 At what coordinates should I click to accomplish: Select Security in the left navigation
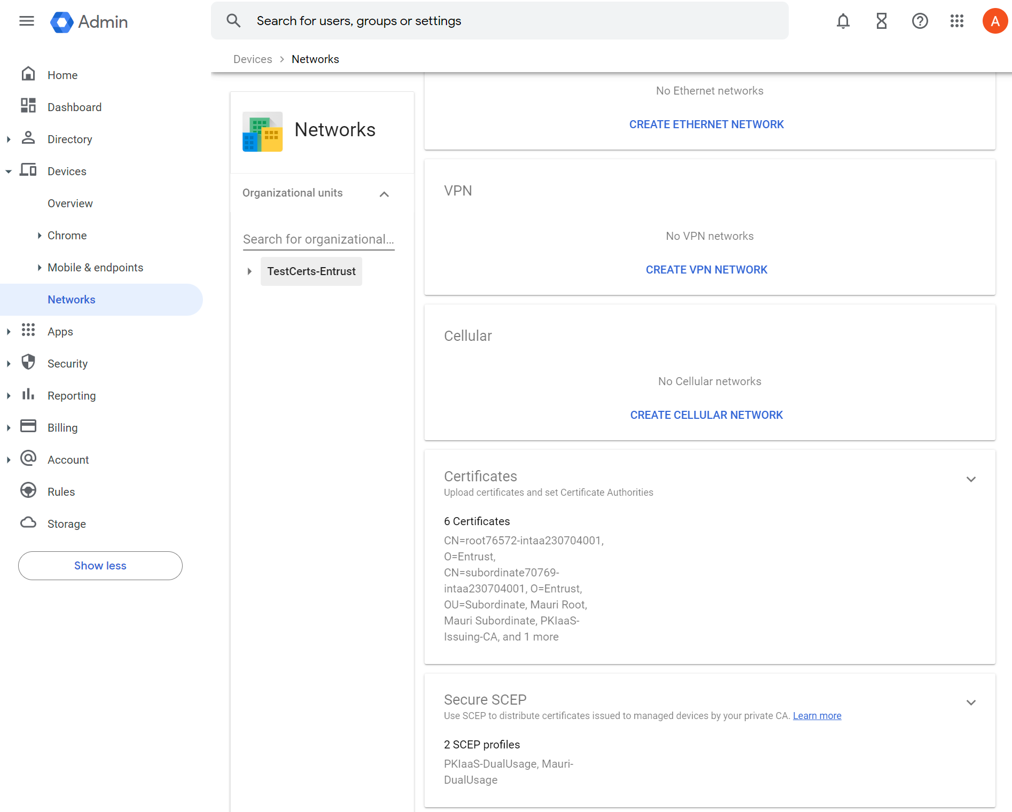pos(67,364)
